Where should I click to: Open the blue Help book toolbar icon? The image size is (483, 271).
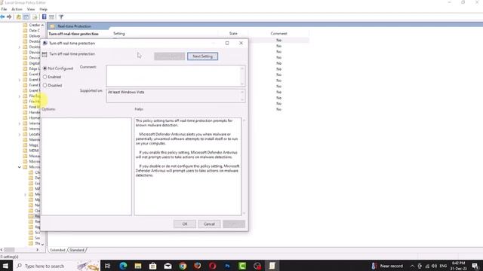click(x=44, y=17)
